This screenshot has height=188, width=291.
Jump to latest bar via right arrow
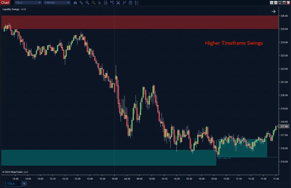(x=274, y=11)
